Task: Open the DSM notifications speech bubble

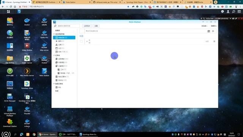Action: (x=222, y=11)
